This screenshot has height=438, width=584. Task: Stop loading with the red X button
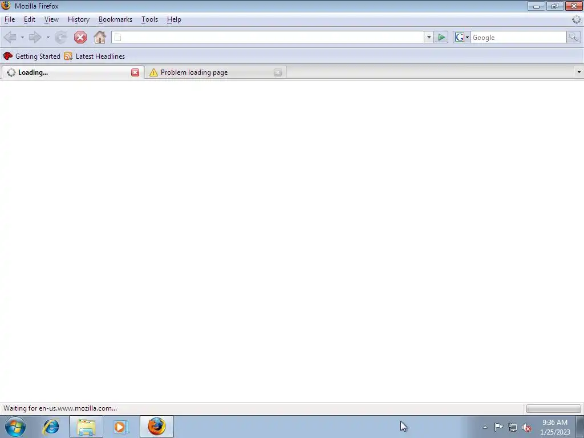click(80, 37)
